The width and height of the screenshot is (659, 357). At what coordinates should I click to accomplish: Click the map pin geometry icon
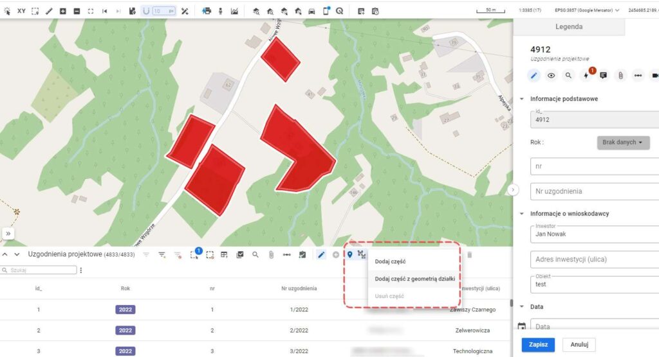(x=349, y=255)
